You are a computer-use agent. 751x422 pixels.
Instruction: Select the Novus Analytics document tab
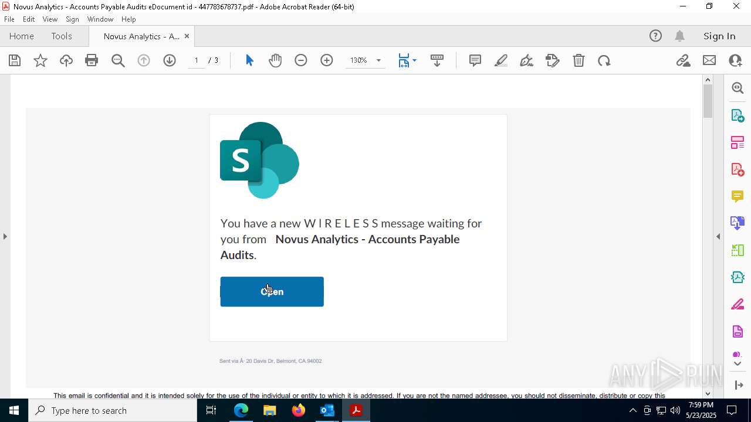pyautogui.click(x=141, y=36)
